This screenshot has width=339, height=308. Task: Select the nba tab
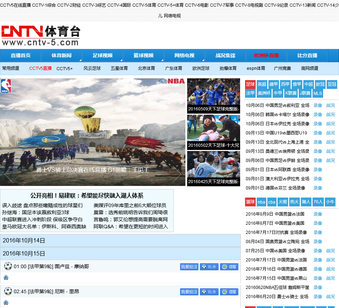click(x=261, y=202)
